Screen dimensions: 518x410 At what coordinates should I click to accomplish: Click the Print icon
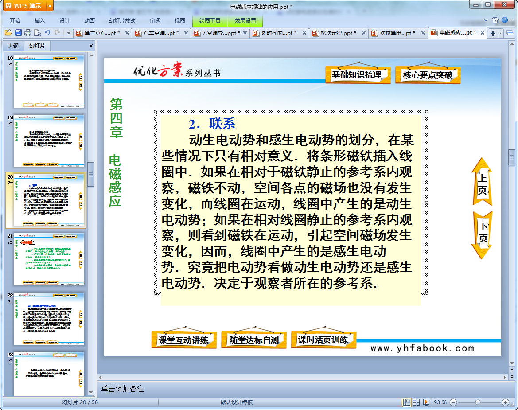click(x=28, y=33)
